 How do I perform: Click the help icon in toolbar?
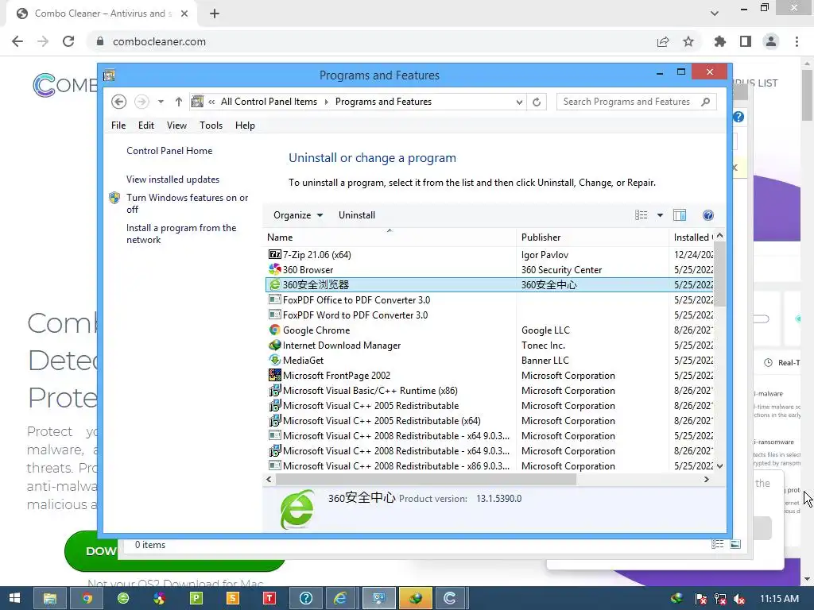pyautogui.click(x=708, y=215)
